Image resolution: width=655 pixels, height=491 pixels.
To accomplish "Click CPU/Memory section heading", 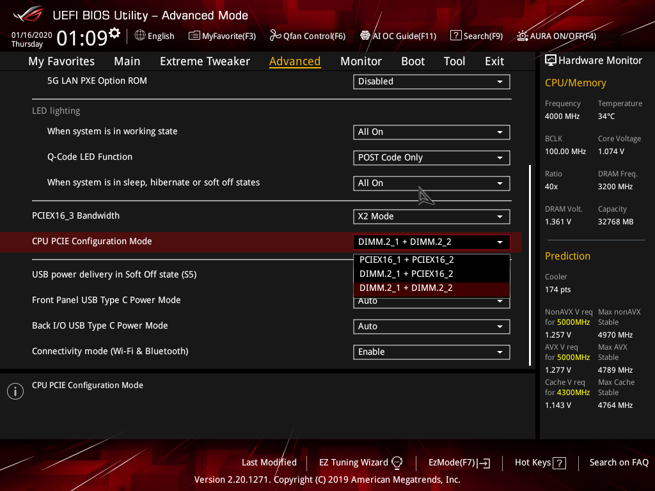I will click(x=576, y=83).
